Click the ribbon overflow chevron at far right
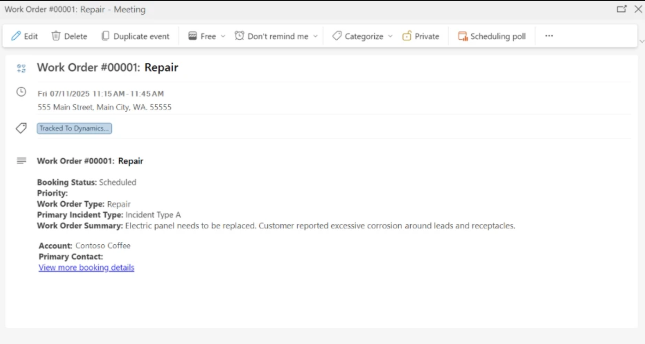The image size is (645, 344). pos(642,42)
